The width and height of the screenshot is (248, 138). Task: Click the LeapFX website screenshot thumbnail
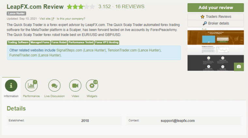216,49
